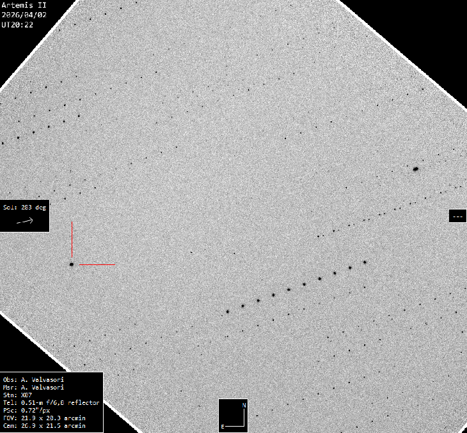Click the 'Sol: 283 deg' text
This screenshot has width=467, height=433.
tap(25, 208)
